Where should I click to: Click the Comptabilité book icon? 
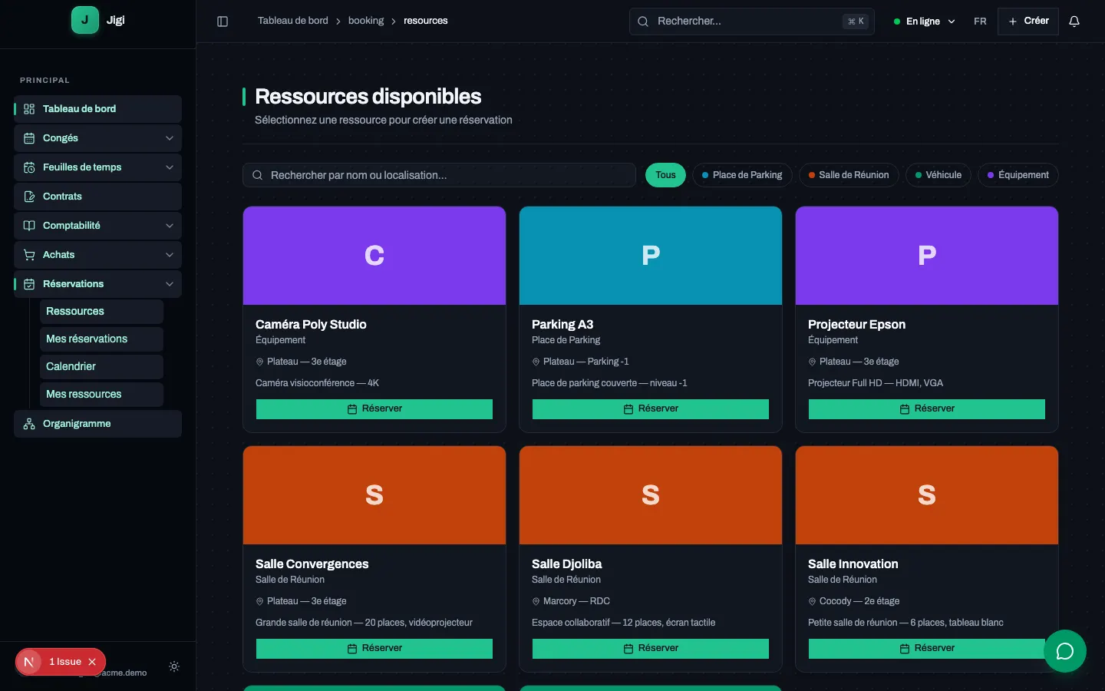[x=29, y=226]
